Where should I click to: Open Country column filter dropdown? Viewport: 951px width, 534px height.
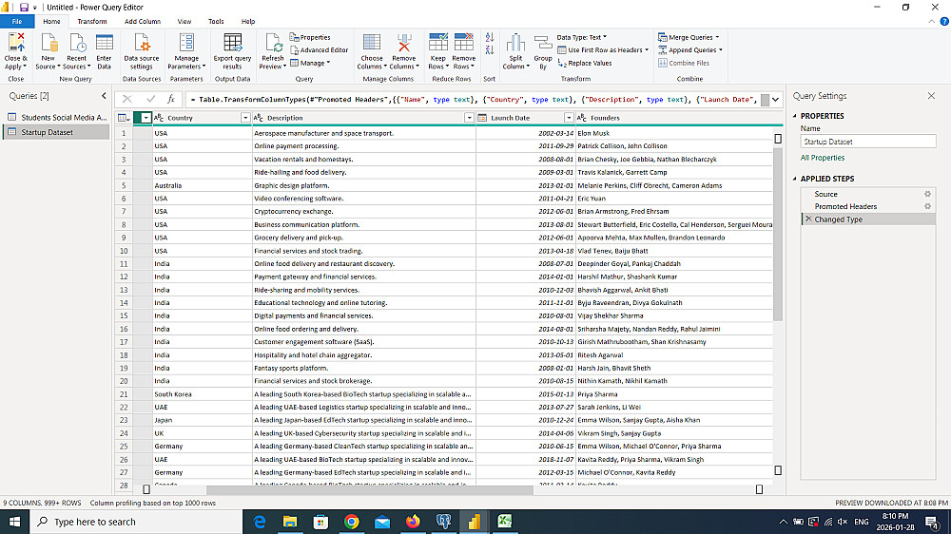[x=245, y=118]
